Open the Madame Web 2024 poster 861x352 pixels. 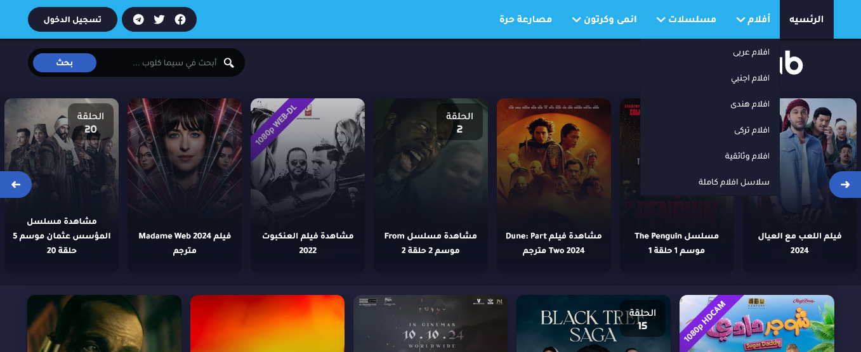click(185, 185)
